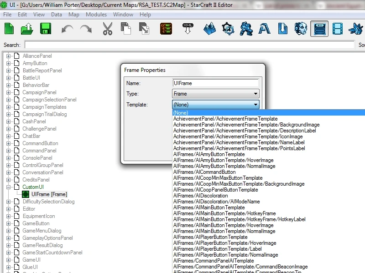Open the Help menu
The image size is (365, 273).
145,15
